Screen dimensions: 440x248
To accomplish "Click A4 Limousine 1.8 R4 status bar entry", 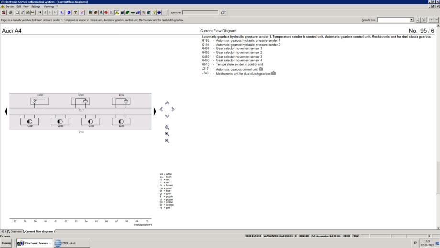I will tap(326, 236).
